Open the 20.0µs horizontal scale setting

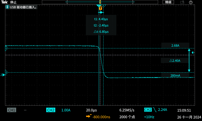[x=91, y=110]
